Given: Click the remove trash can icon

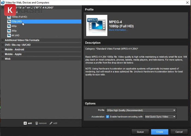Looking at the screenshot, I should (x=37, y=123).
